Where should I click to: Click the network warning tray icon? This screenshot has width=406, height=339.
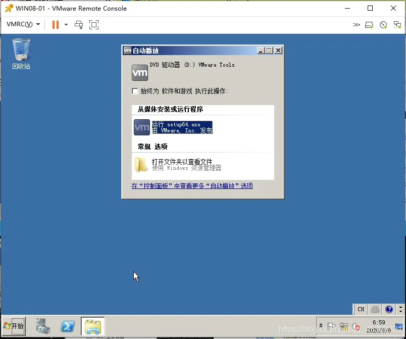click(x=344, y=326)
